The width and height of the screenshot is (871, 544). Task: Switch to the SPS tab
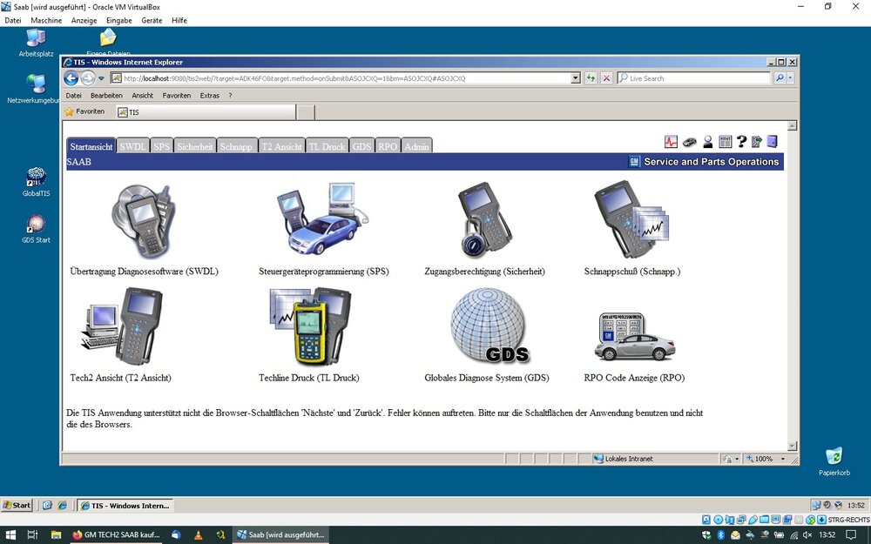click(x=162, y=146)
